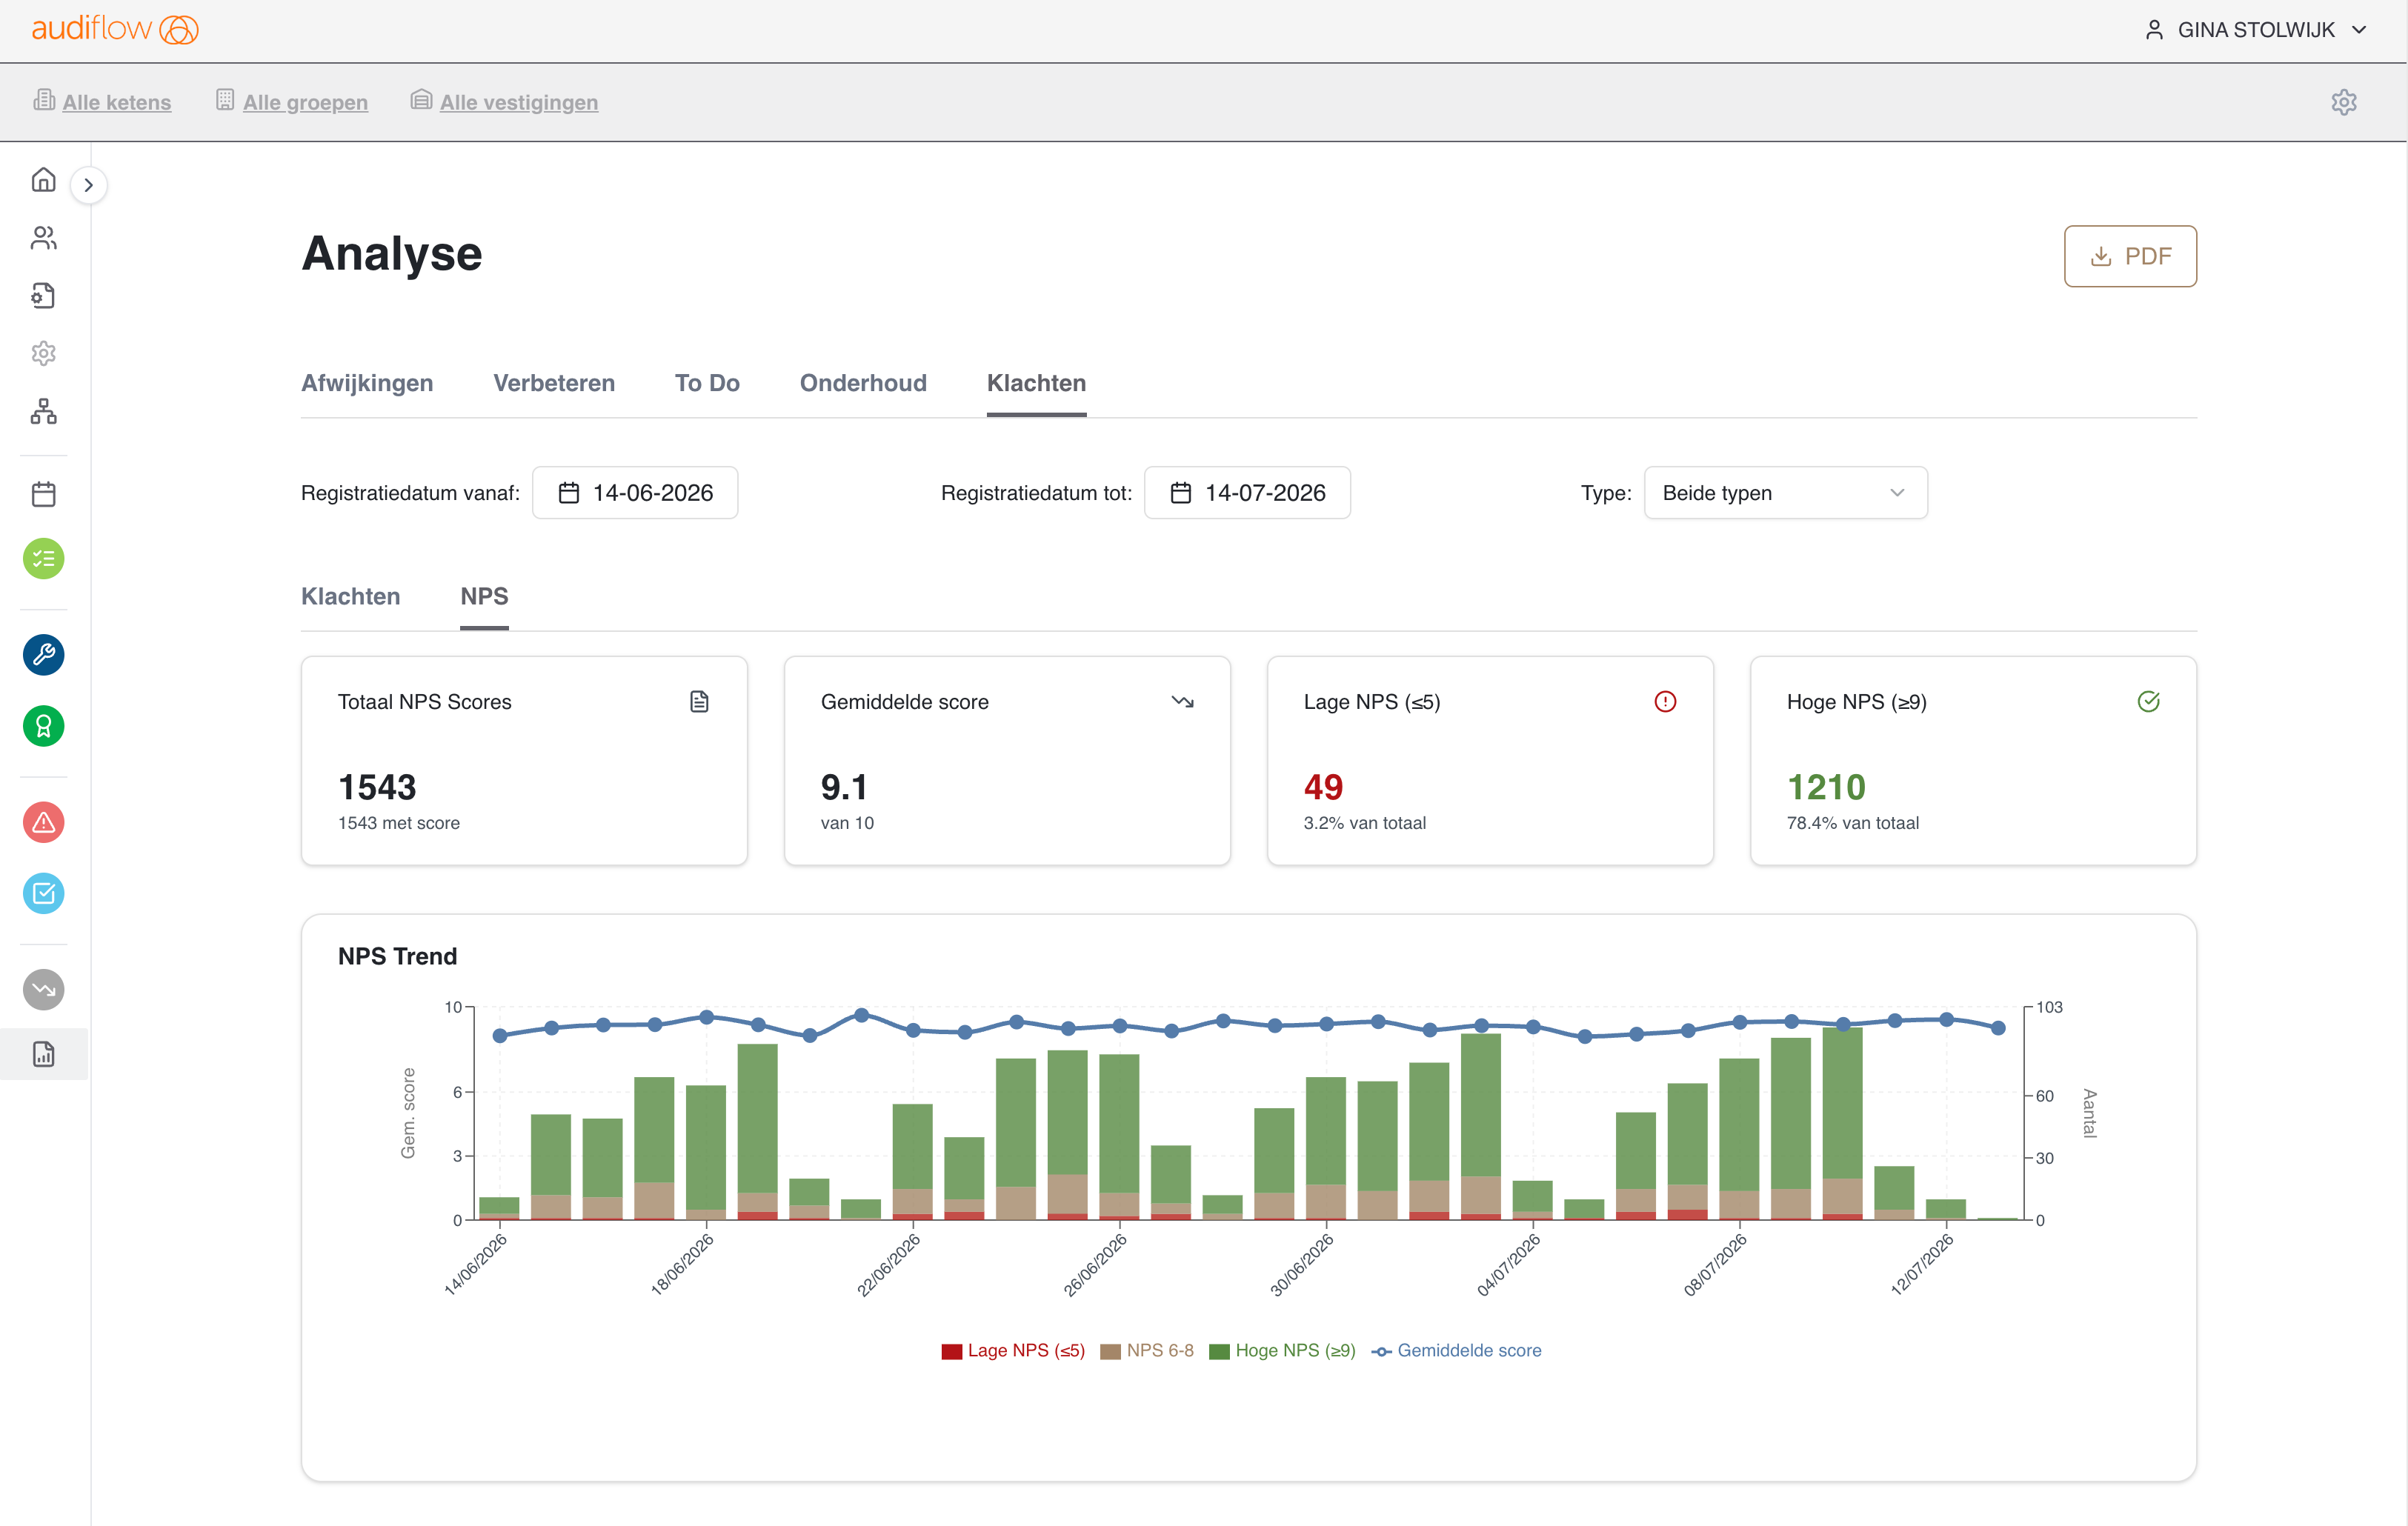Click the red 49 low NPS value

(x=1323, y=787)
